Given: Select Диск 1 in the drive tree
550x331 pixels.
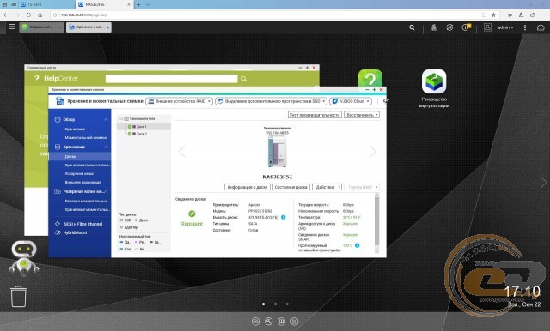Looking at the screenshot, I should (x=142, y=127).
